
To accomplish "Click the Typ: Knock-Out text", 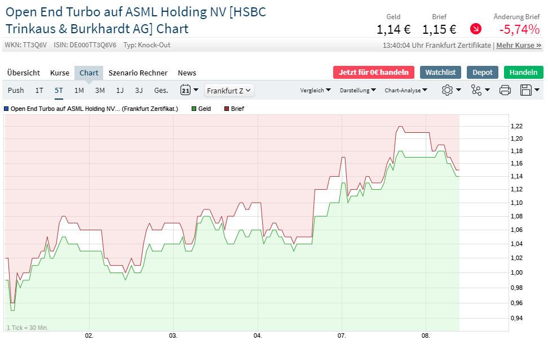I will click(147, 45).
